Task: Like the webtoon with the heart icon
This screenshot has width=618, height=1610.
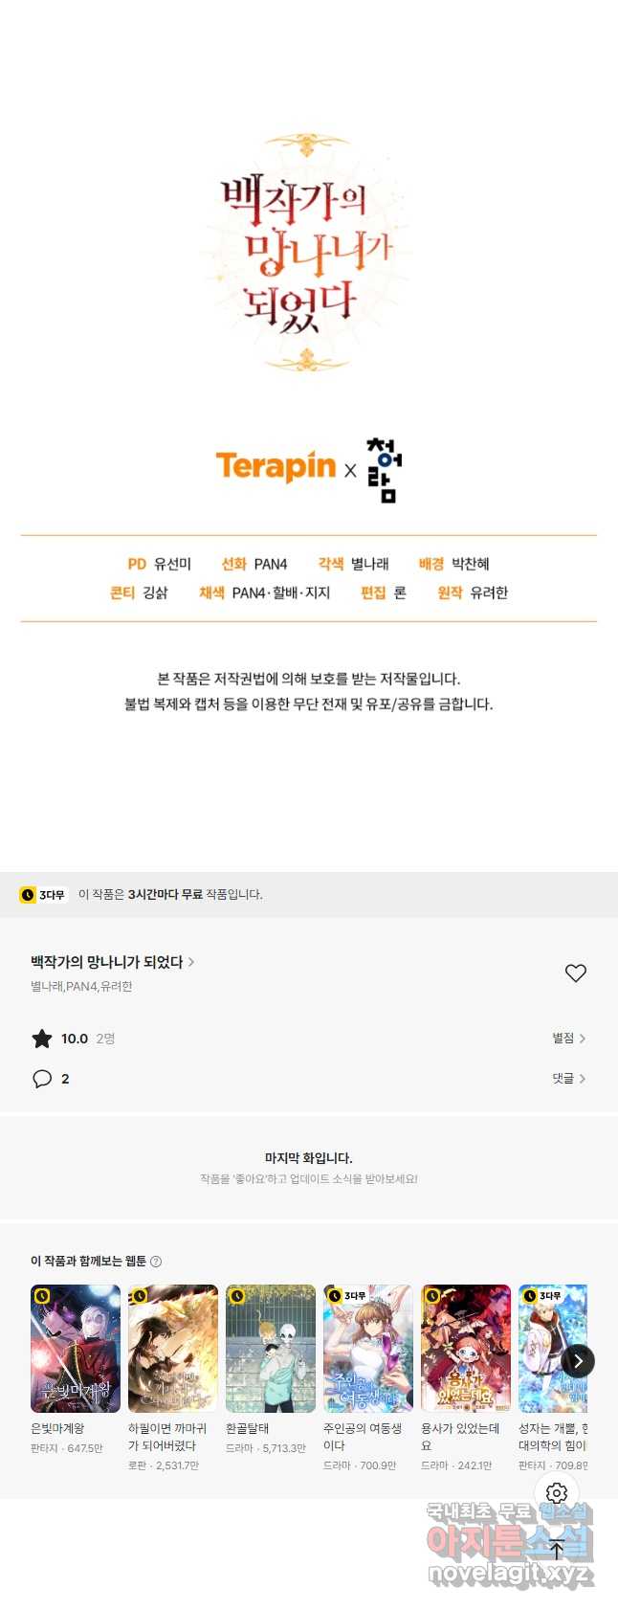Action: (x=575, y=973)
